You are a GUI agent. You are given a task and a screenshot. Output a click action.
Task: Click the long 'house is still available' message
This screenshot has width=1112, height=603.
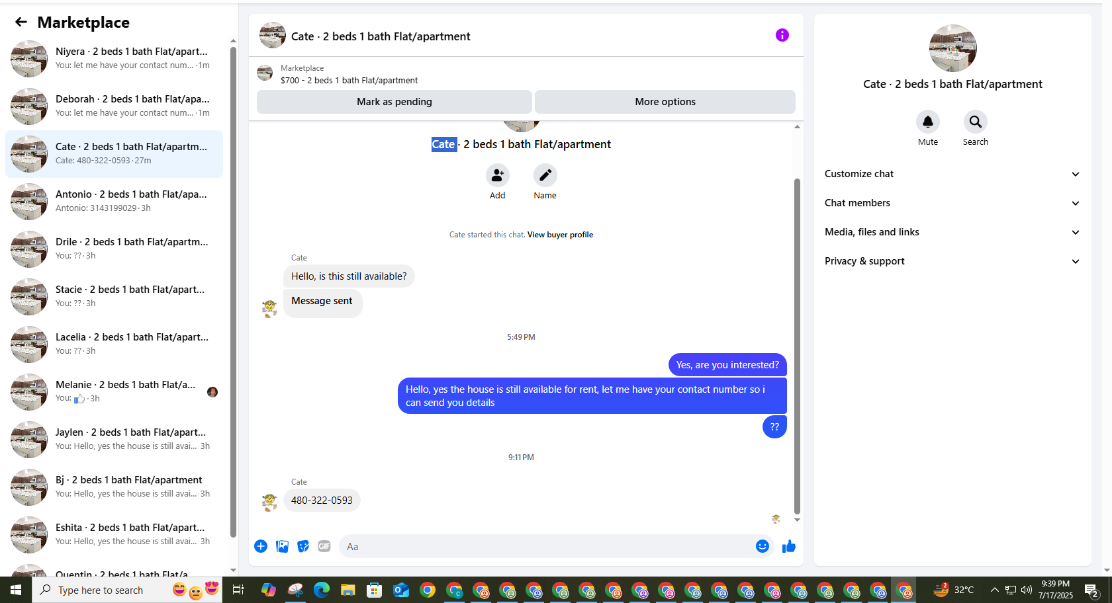pos(592,396)
